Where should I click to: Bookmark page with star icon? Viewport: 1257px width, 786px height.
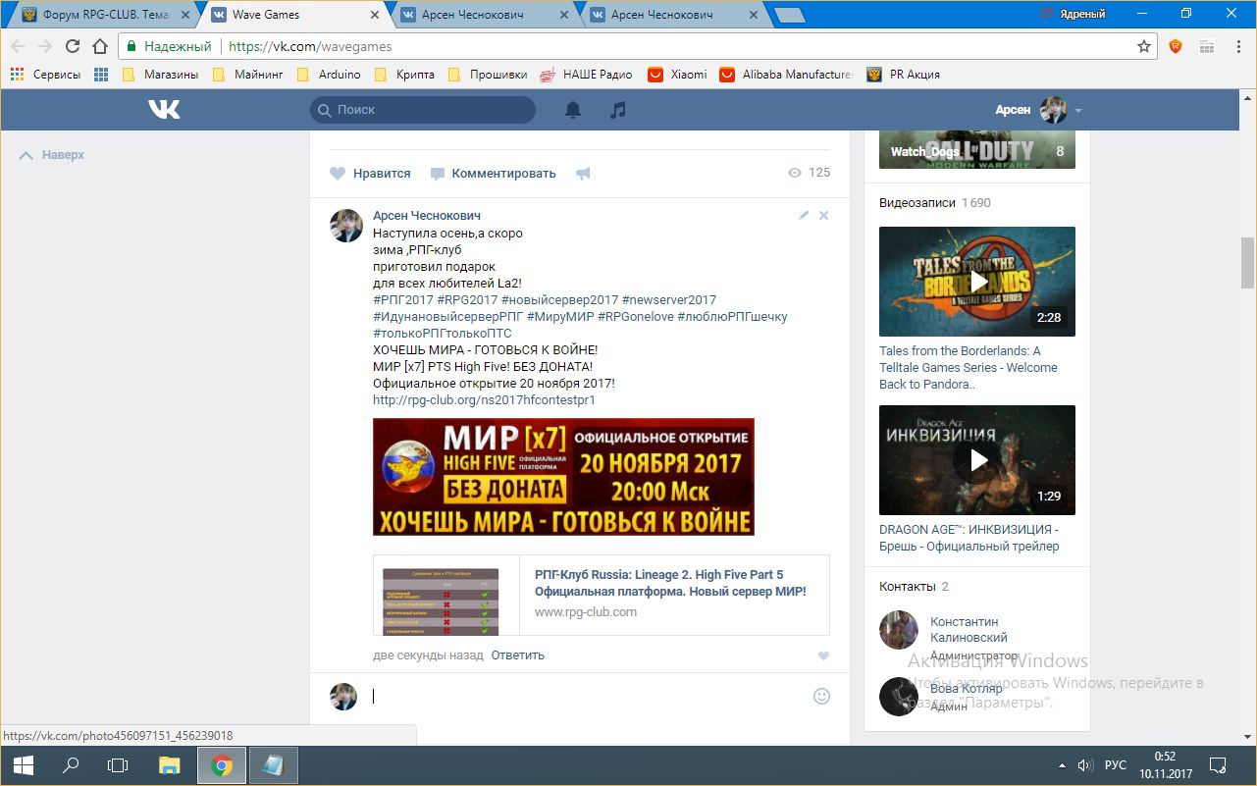click(1143, 46)
